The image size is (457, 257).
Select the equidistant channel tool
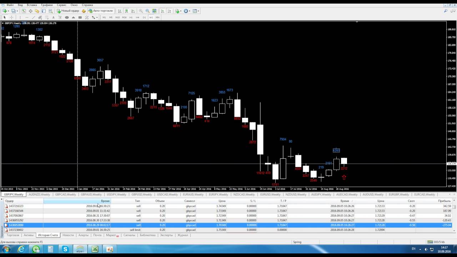click(40, 17)
